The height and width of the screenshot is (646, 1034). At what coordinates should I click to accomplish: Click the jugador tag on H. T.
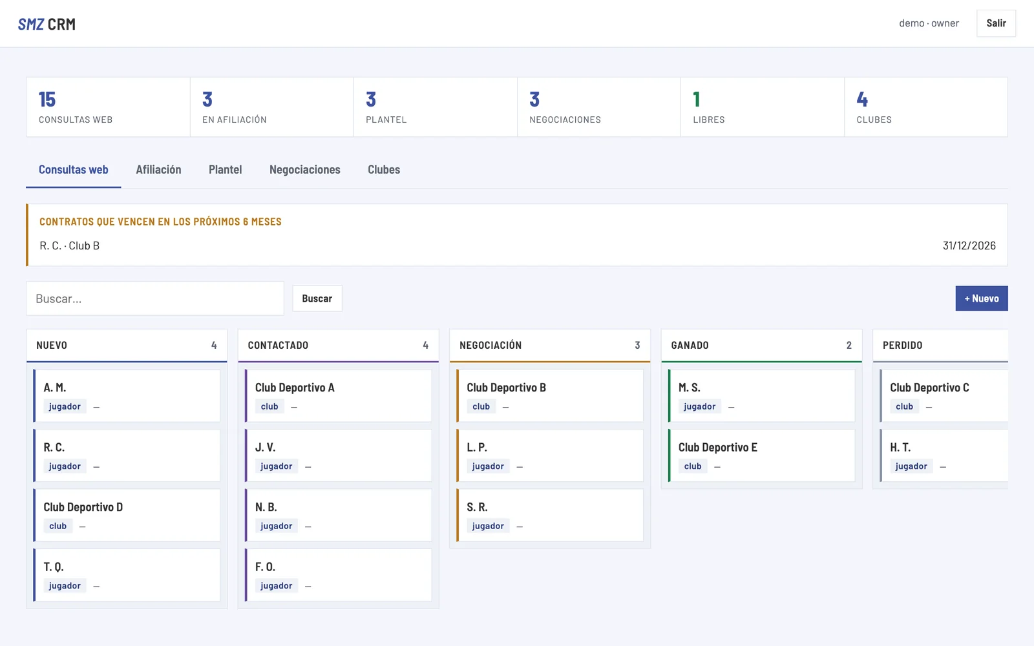coord(911,466)
